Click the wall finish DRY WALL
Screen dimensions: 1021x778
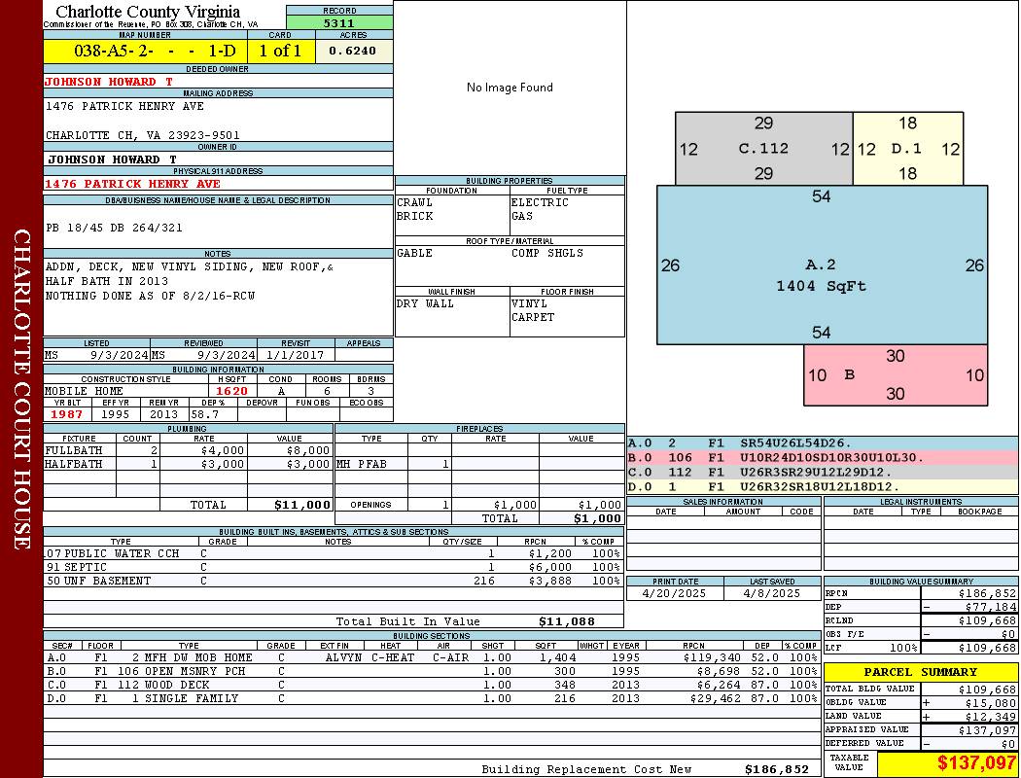pos(425,304)
